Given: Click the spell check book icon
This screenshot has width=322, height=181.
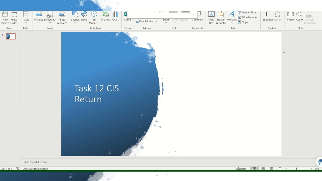Looking at the screenshot, I should click(17, 169).
